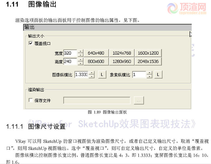
Task: Click the 渲染输出 group label
Action: coord(36,90)
